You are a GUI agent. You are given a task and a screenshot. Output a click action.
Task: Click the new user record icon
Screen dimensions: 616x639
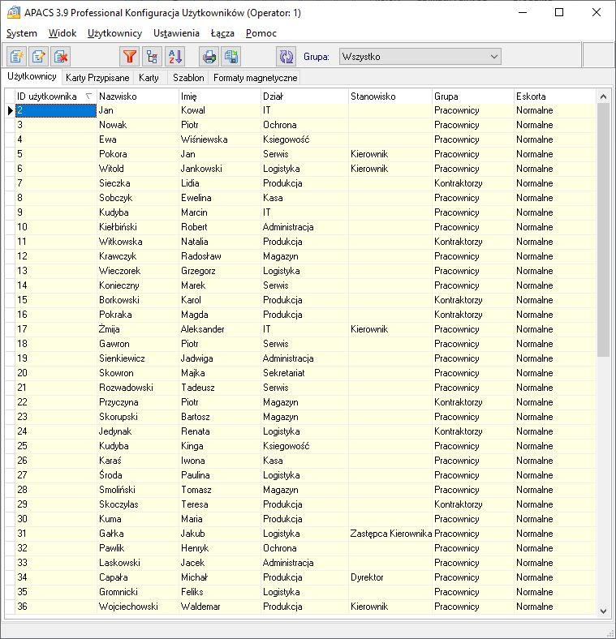click(17, 56)
